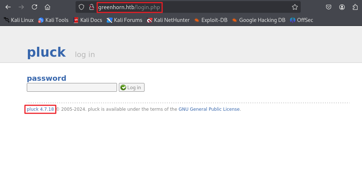Click the insecure connection padlock icon
The image size is (362, 178).
tap(92, 7)
